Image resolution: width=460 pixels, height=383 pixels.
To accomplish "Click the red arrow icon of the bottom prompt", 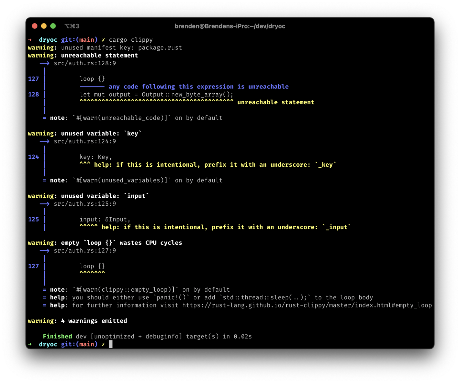I will (x=30, y=344).
